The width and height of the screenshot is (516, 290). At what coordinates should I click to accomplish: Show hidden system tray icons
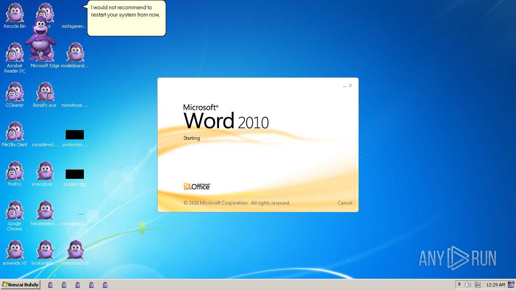coord(459,285)
